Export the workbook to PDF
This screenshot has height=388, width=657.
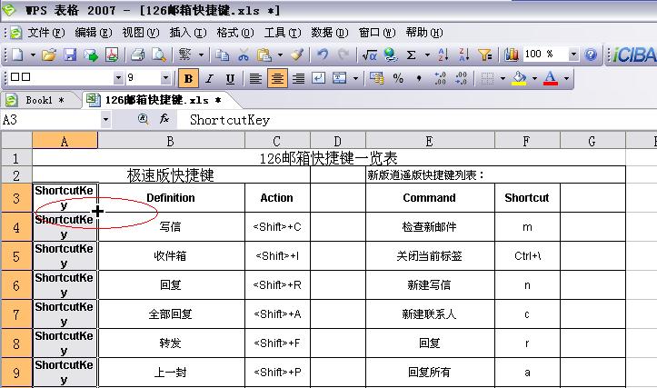pyautogui.click(x=112, y=55)
